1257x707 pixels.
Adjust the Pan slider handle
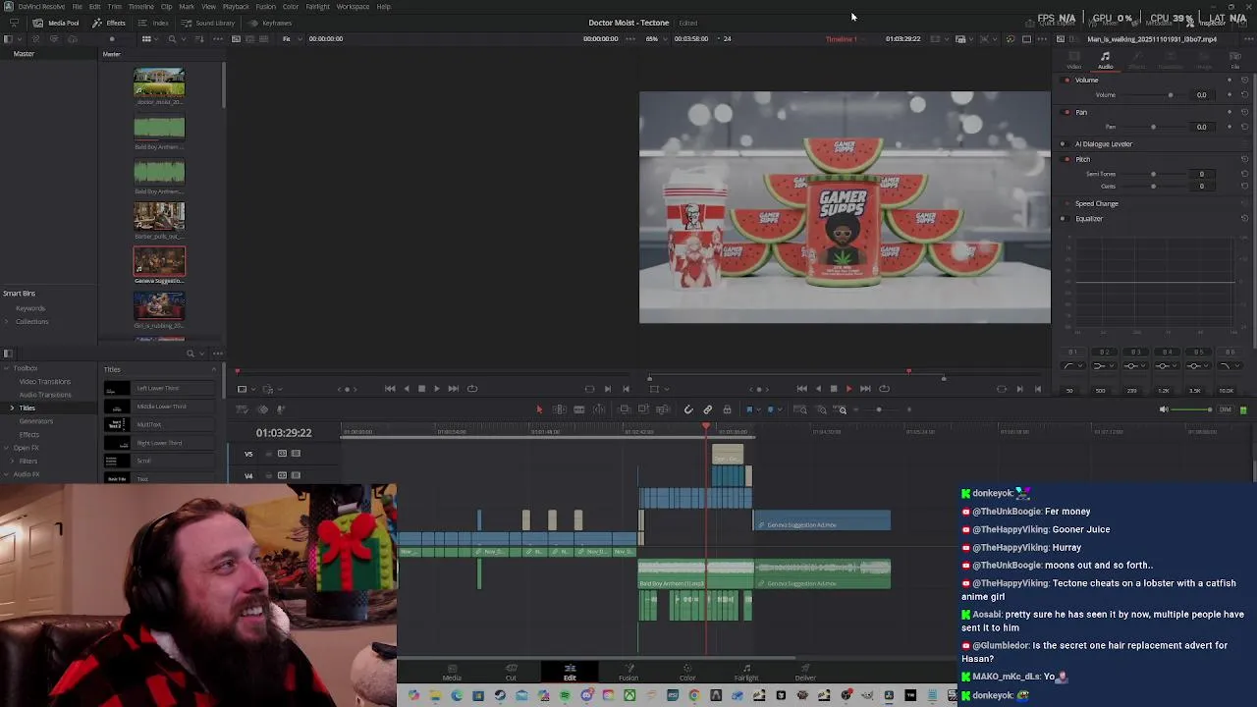pyautogui.click(x=1153, y=127)
